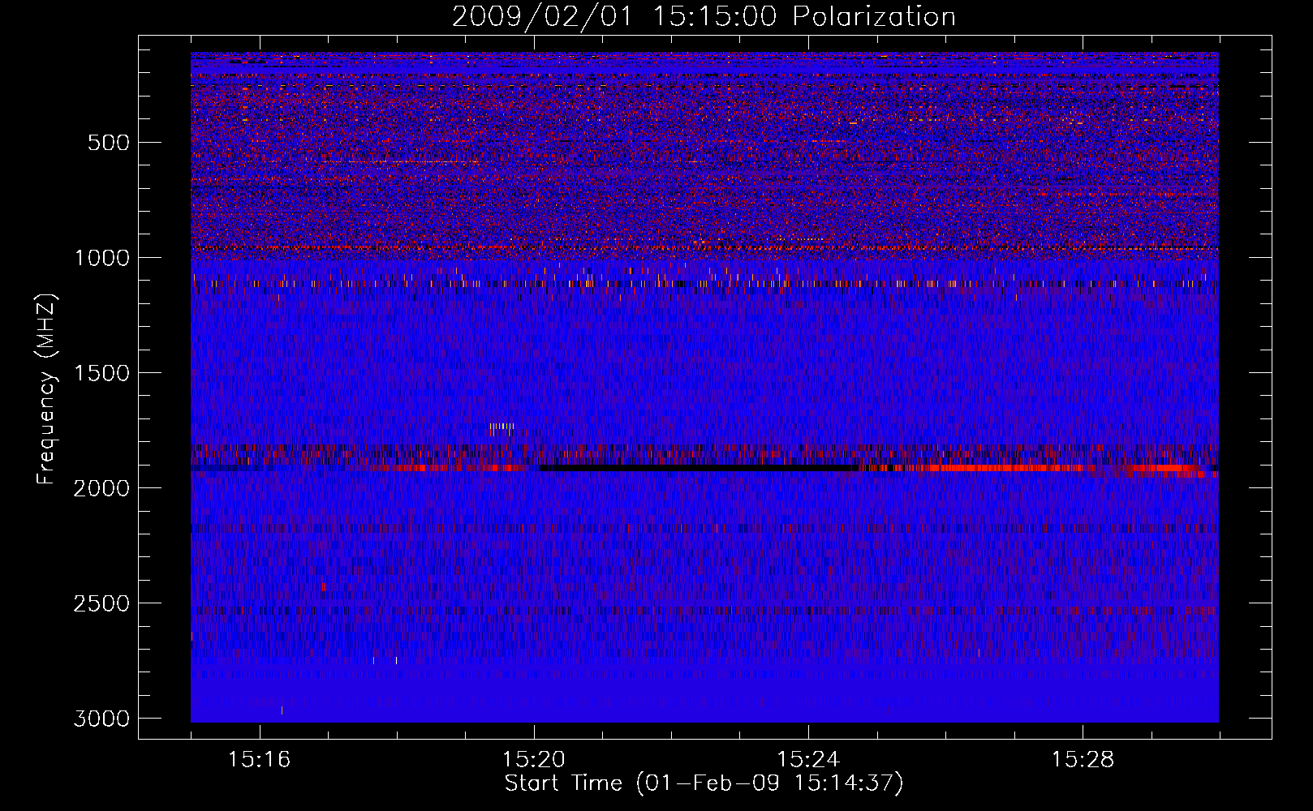The height and width of the screenshot is (811, 1313).
Task: Click the 15:24 time tick label
Action: (x=808, y=760)
